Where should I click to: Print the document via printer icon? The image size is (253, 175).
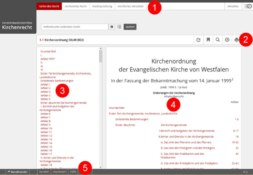click(x=236, y=40)
